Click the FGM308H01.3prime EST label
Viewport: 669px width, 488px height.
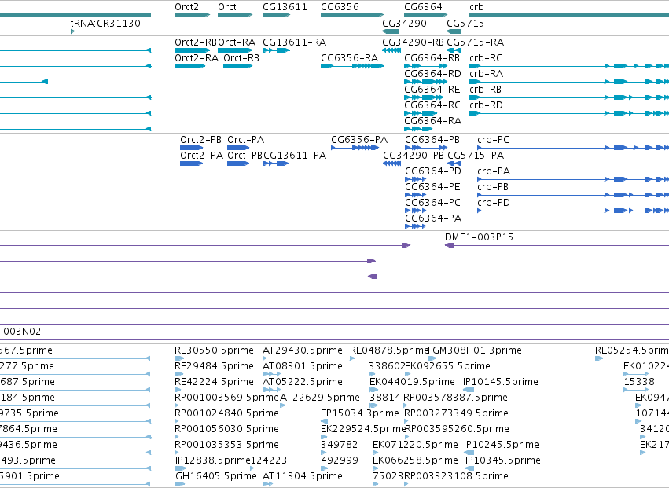[475, 350]
